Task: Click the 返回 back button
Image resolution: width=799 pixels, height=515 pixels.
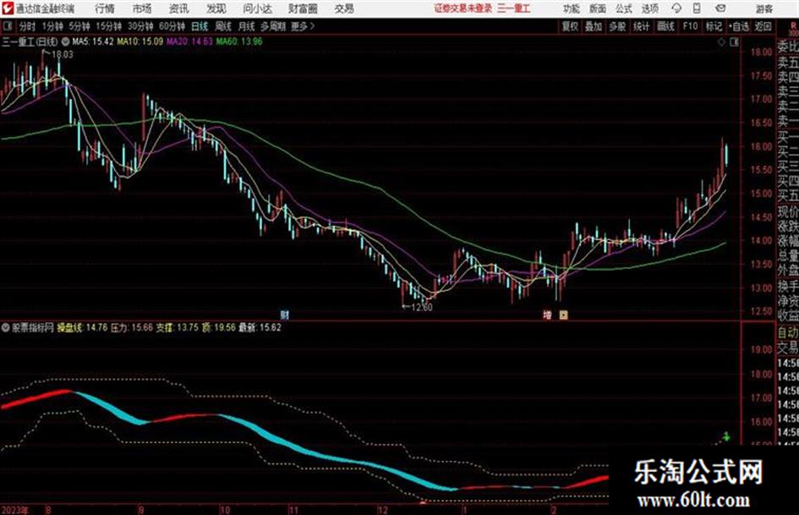Action: pyautogui.click(x=763, y=26)
